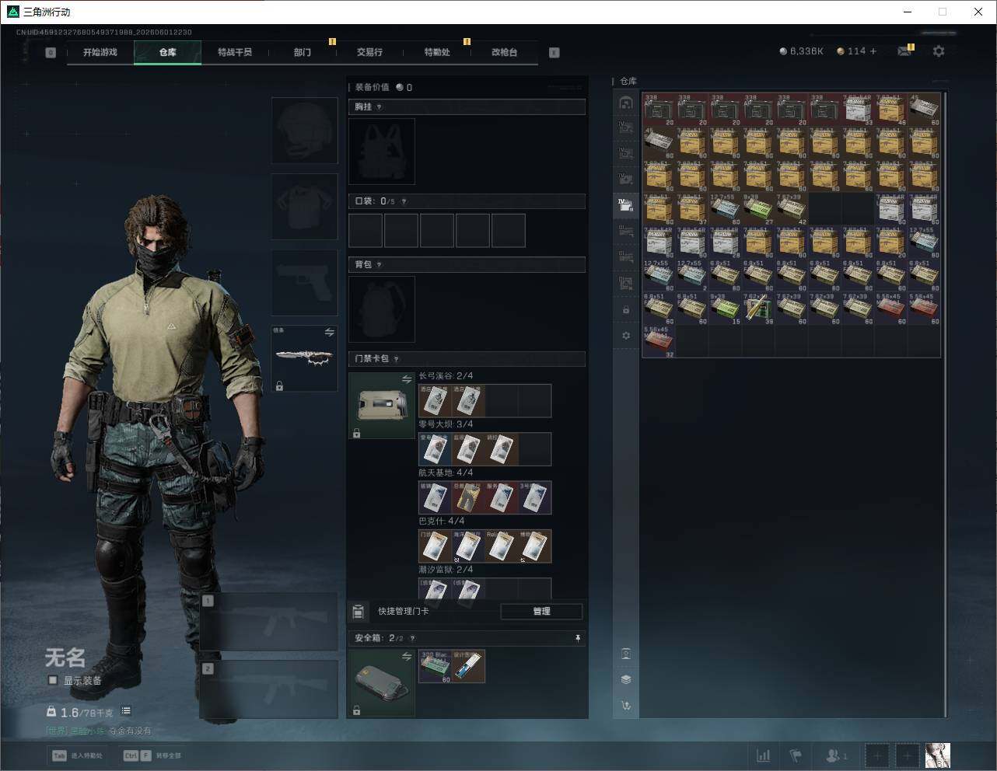This screenshot has width=997, height=771.
Task: Select the green 9x39 ammo box with 27
Action: point(758,209)
